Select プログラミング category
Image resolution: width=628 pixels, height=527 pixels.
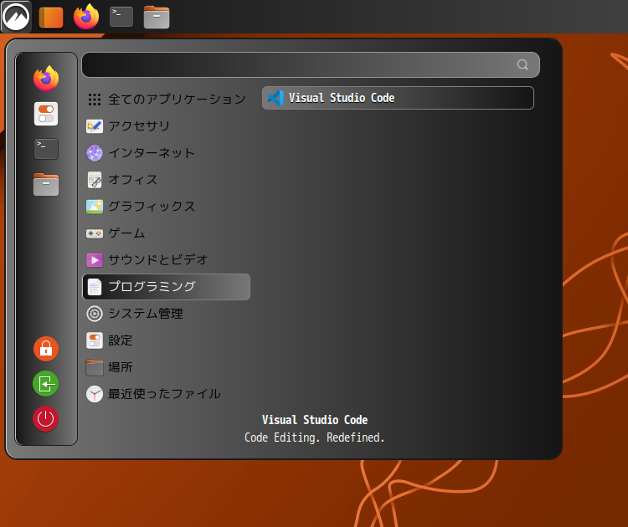point(167,287)
